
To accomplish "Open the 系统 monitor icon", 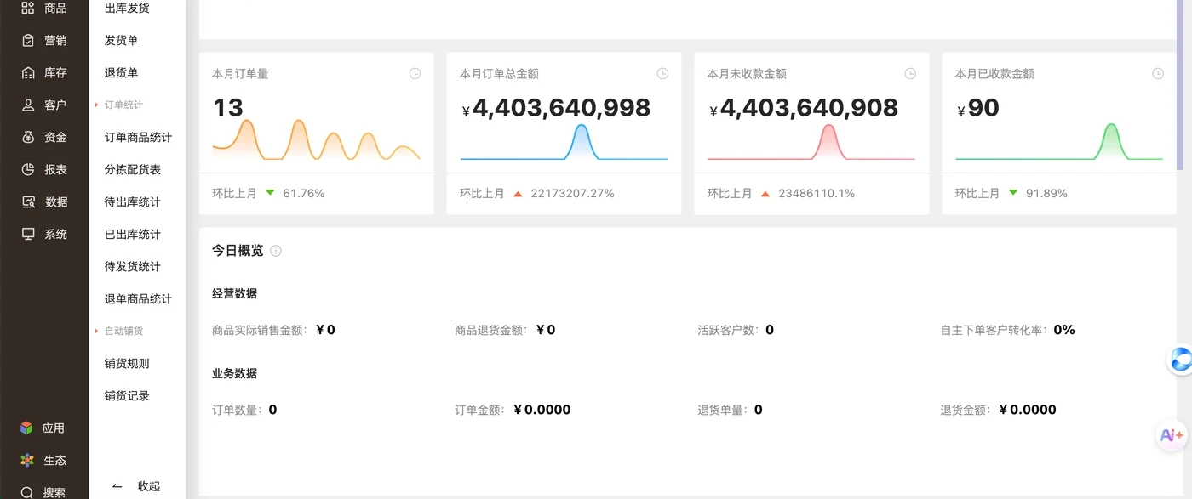I will point(28,234).
